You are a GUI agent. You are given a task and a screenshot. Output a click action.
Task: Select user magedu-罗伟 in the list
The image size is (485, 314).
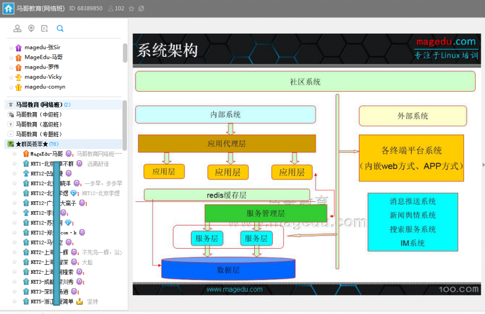click(42, 67)
